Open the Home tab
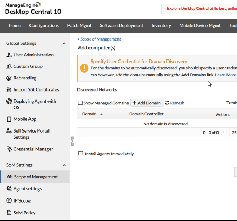Viewport: 237px width, 221px height. click(x=15, y=26)
